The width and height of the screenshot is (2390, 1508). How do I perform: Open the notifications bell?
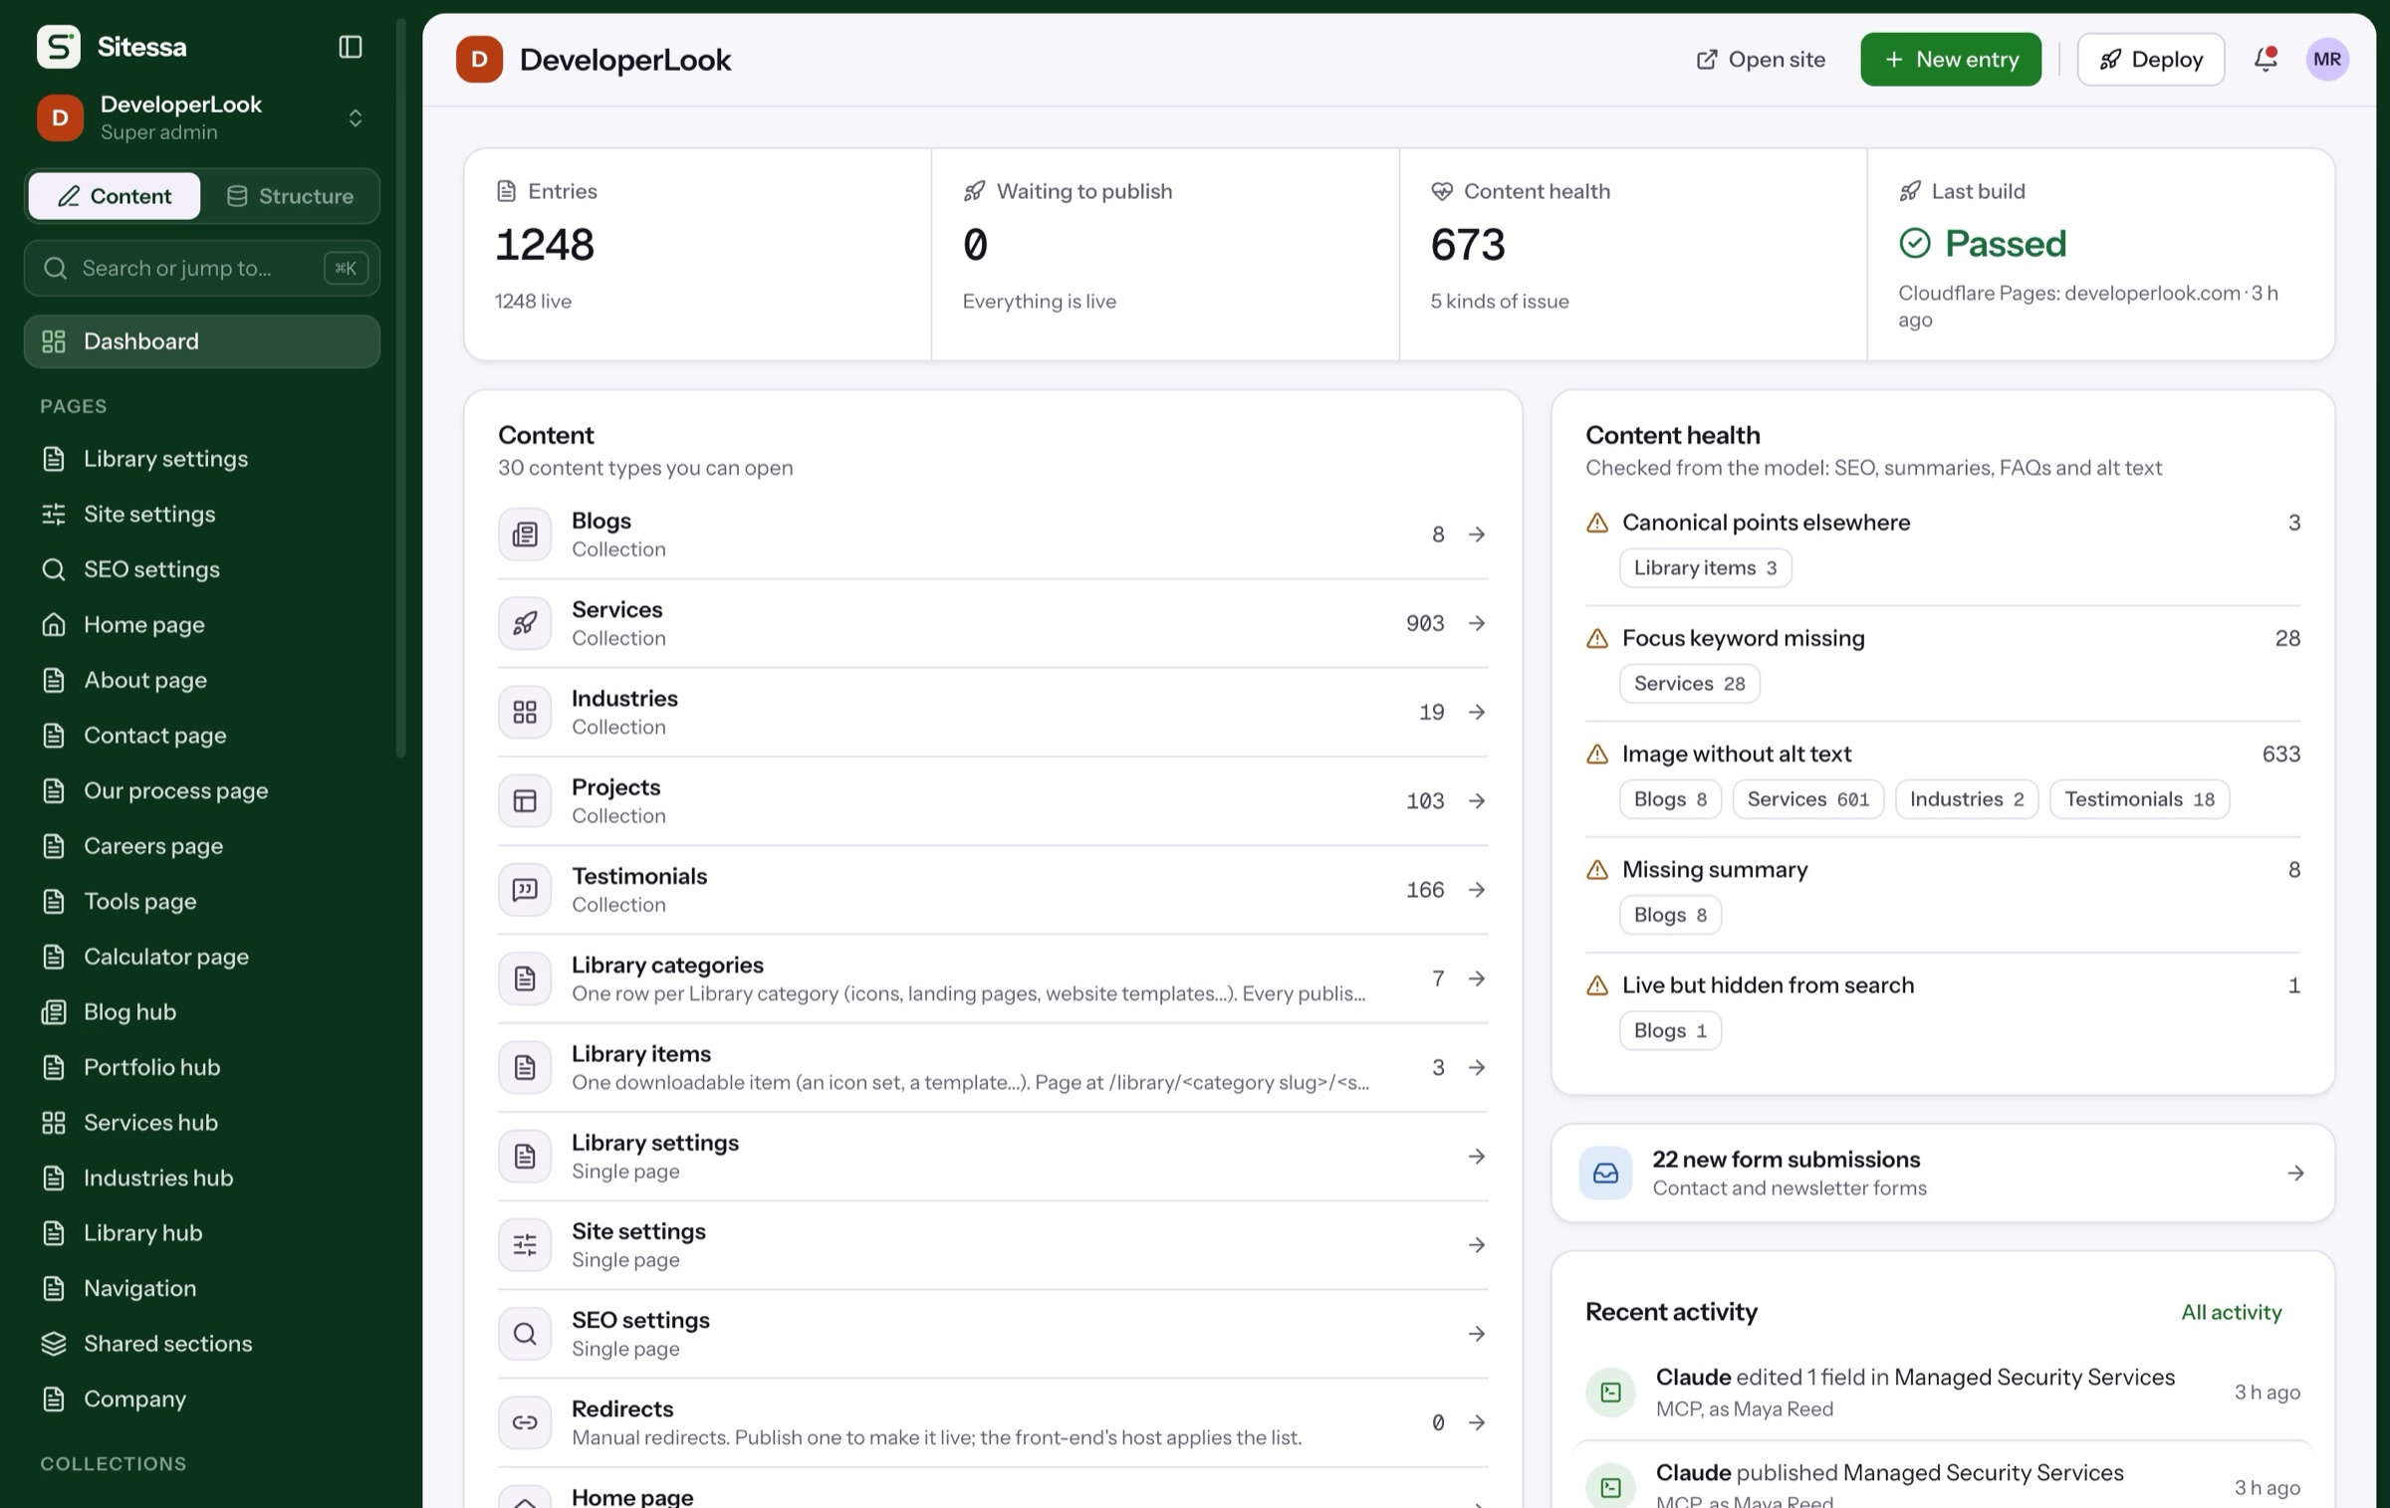point(2265,59)
